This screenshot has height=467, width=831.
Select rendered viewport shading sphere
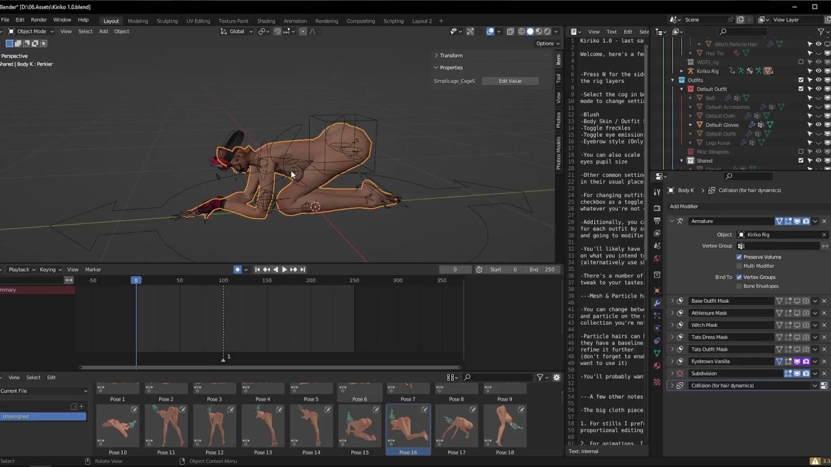pos(547,31)
